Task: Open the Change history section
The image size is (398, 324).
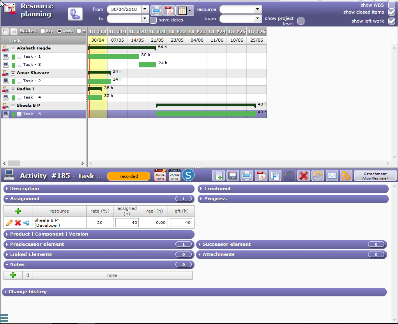Action: 27,292
